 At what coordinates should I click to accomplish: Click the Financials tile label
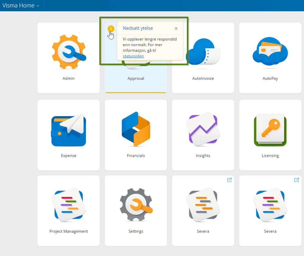click(136, 156)
